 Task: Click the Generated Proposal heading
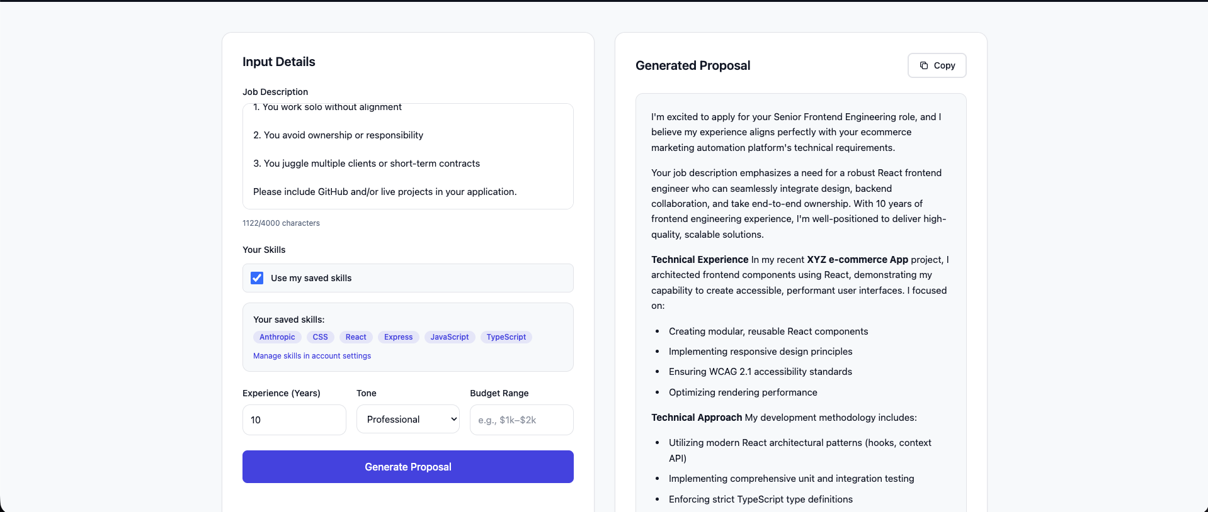pos(693,65)
